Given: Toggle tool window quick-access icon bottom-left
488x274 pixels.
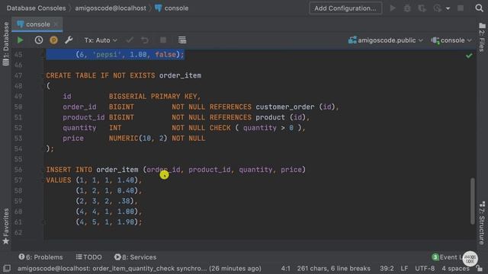Looking at the screenshot, I should click(7, 268).
